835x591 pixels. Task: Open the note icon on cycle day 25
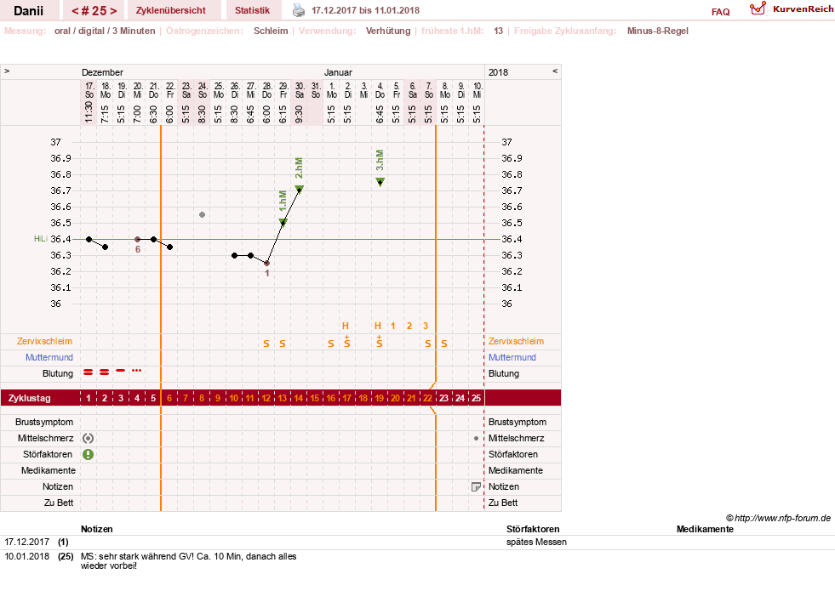point(476,486)
